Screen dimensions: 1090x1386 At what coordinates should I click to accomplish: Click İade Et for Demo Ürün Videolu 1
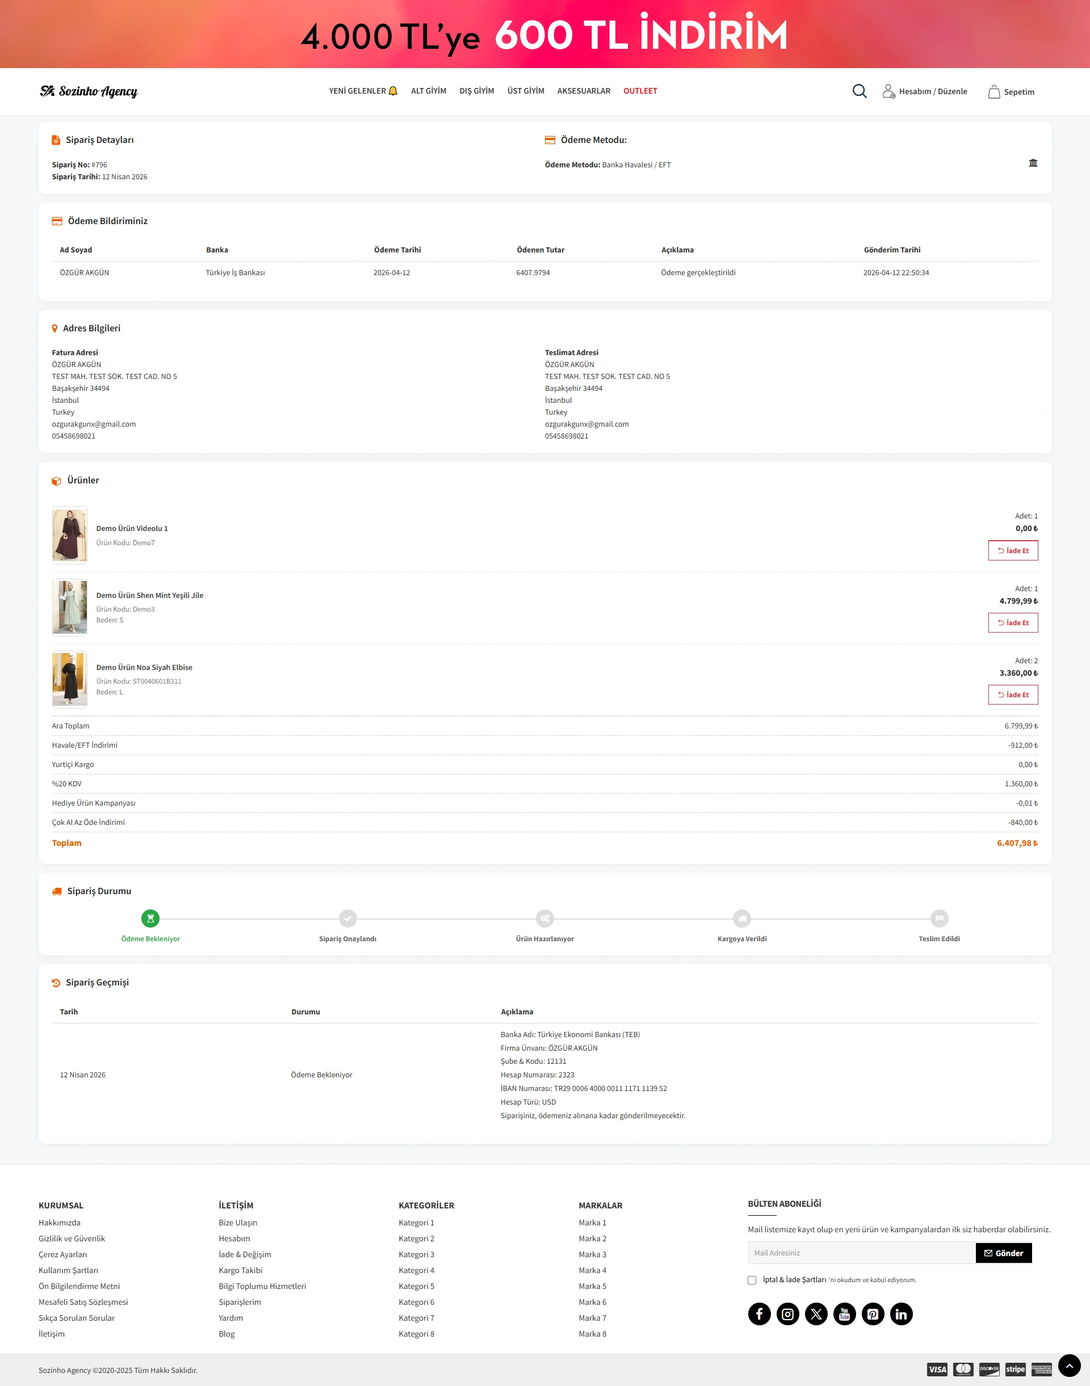point(1012,550)
